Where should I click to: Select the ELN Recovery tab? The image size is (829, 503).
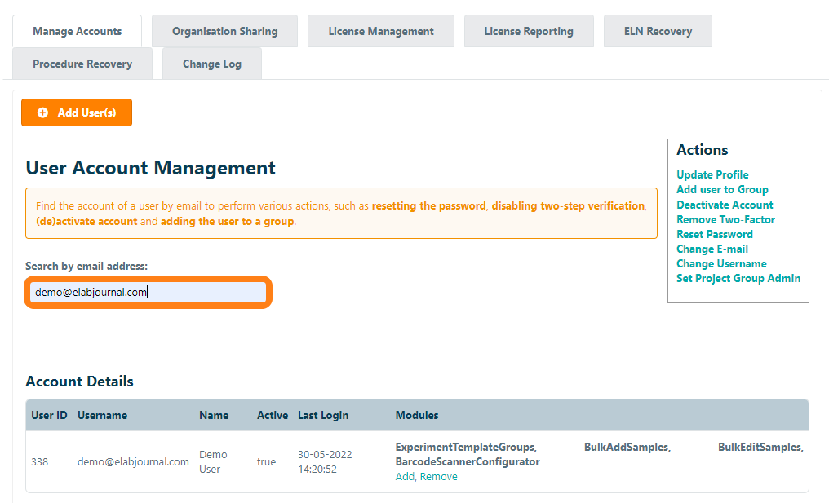pos(657,31)
